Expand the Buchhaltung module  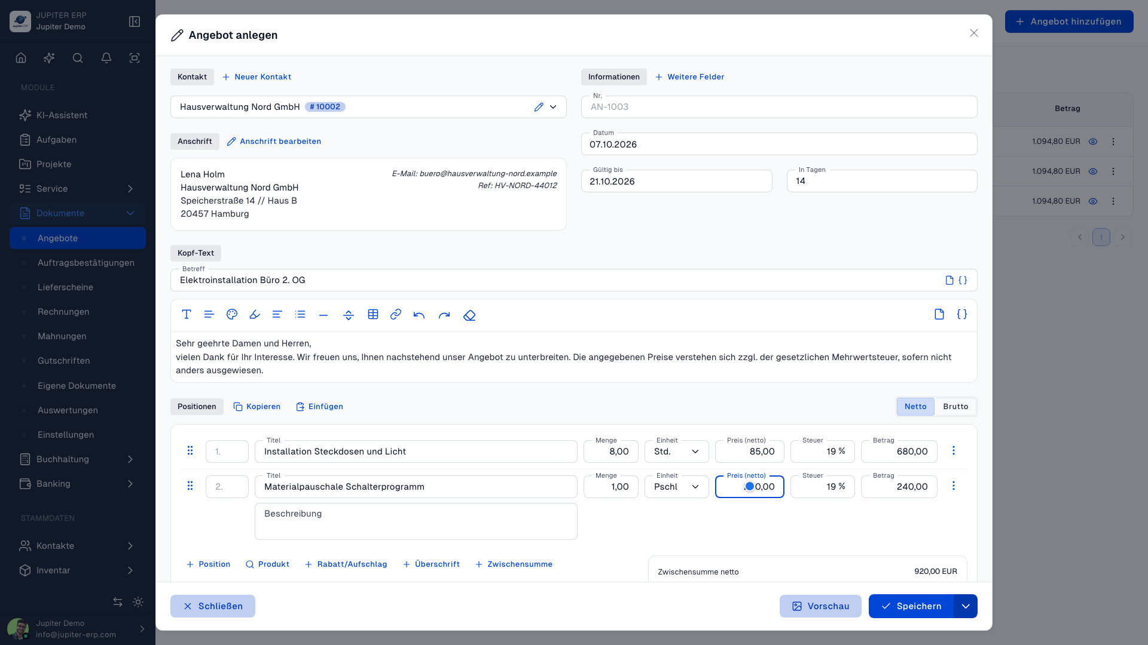[78, 459]
